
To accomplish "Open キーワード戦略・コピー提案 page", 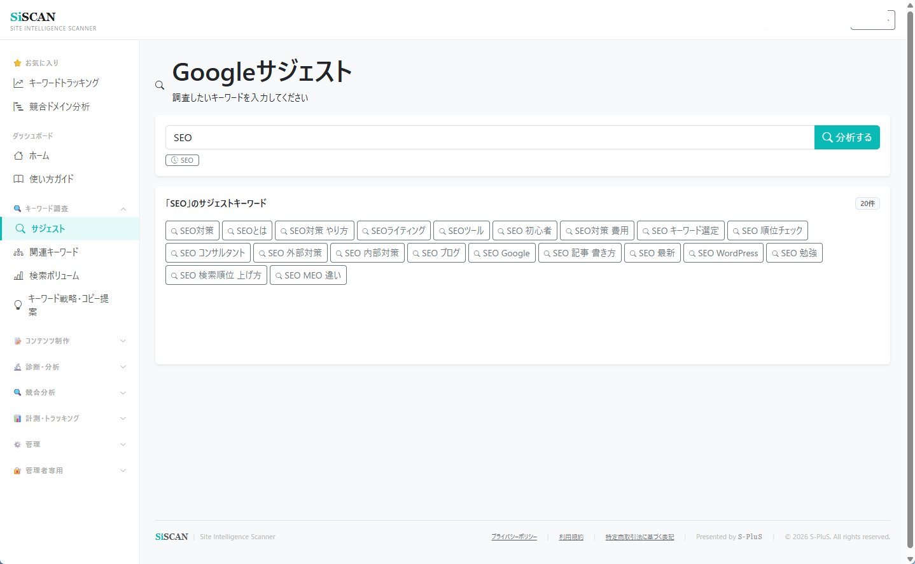I will pyautogui.click(x=69, y=305).
